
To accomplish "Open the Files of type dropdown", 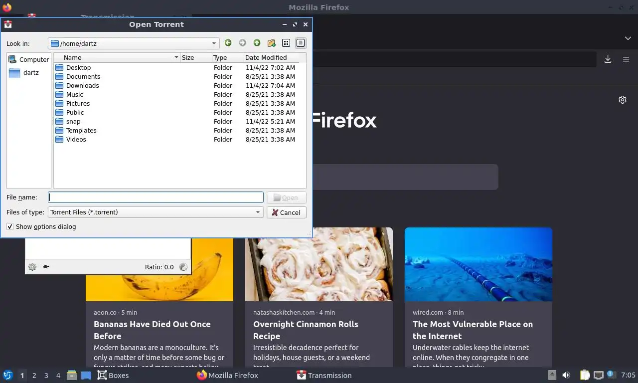I will point(156,212).
